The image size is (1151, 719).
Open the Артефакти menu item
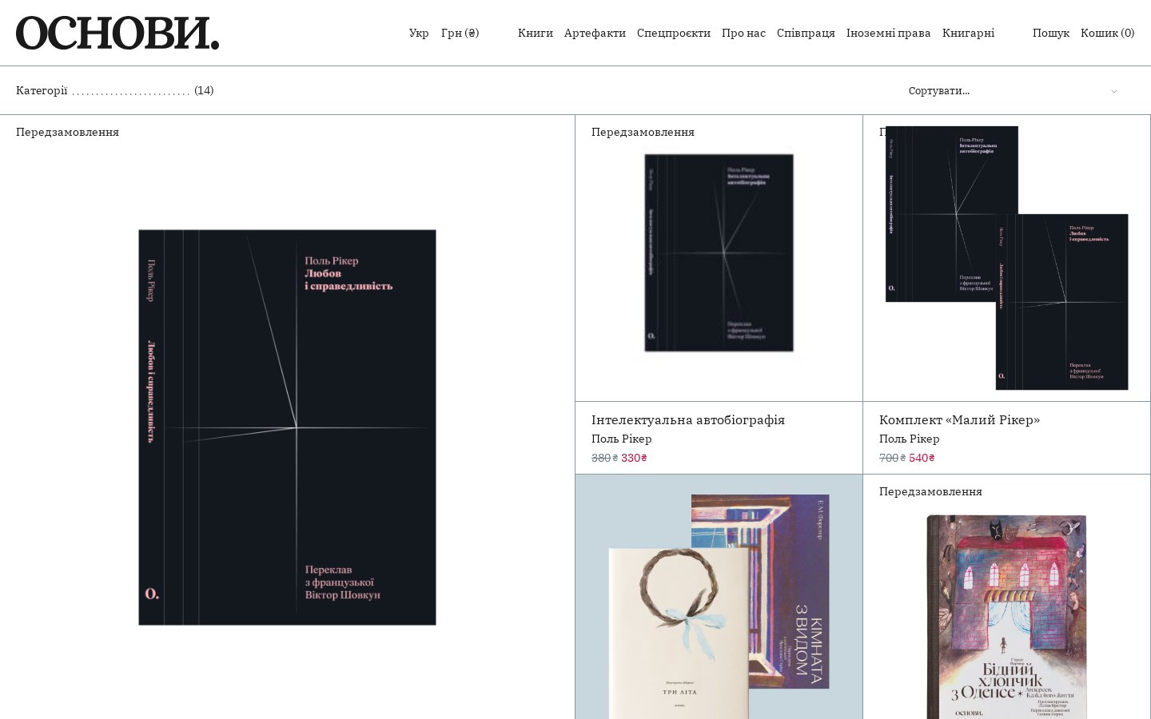[x=595, y=34]
